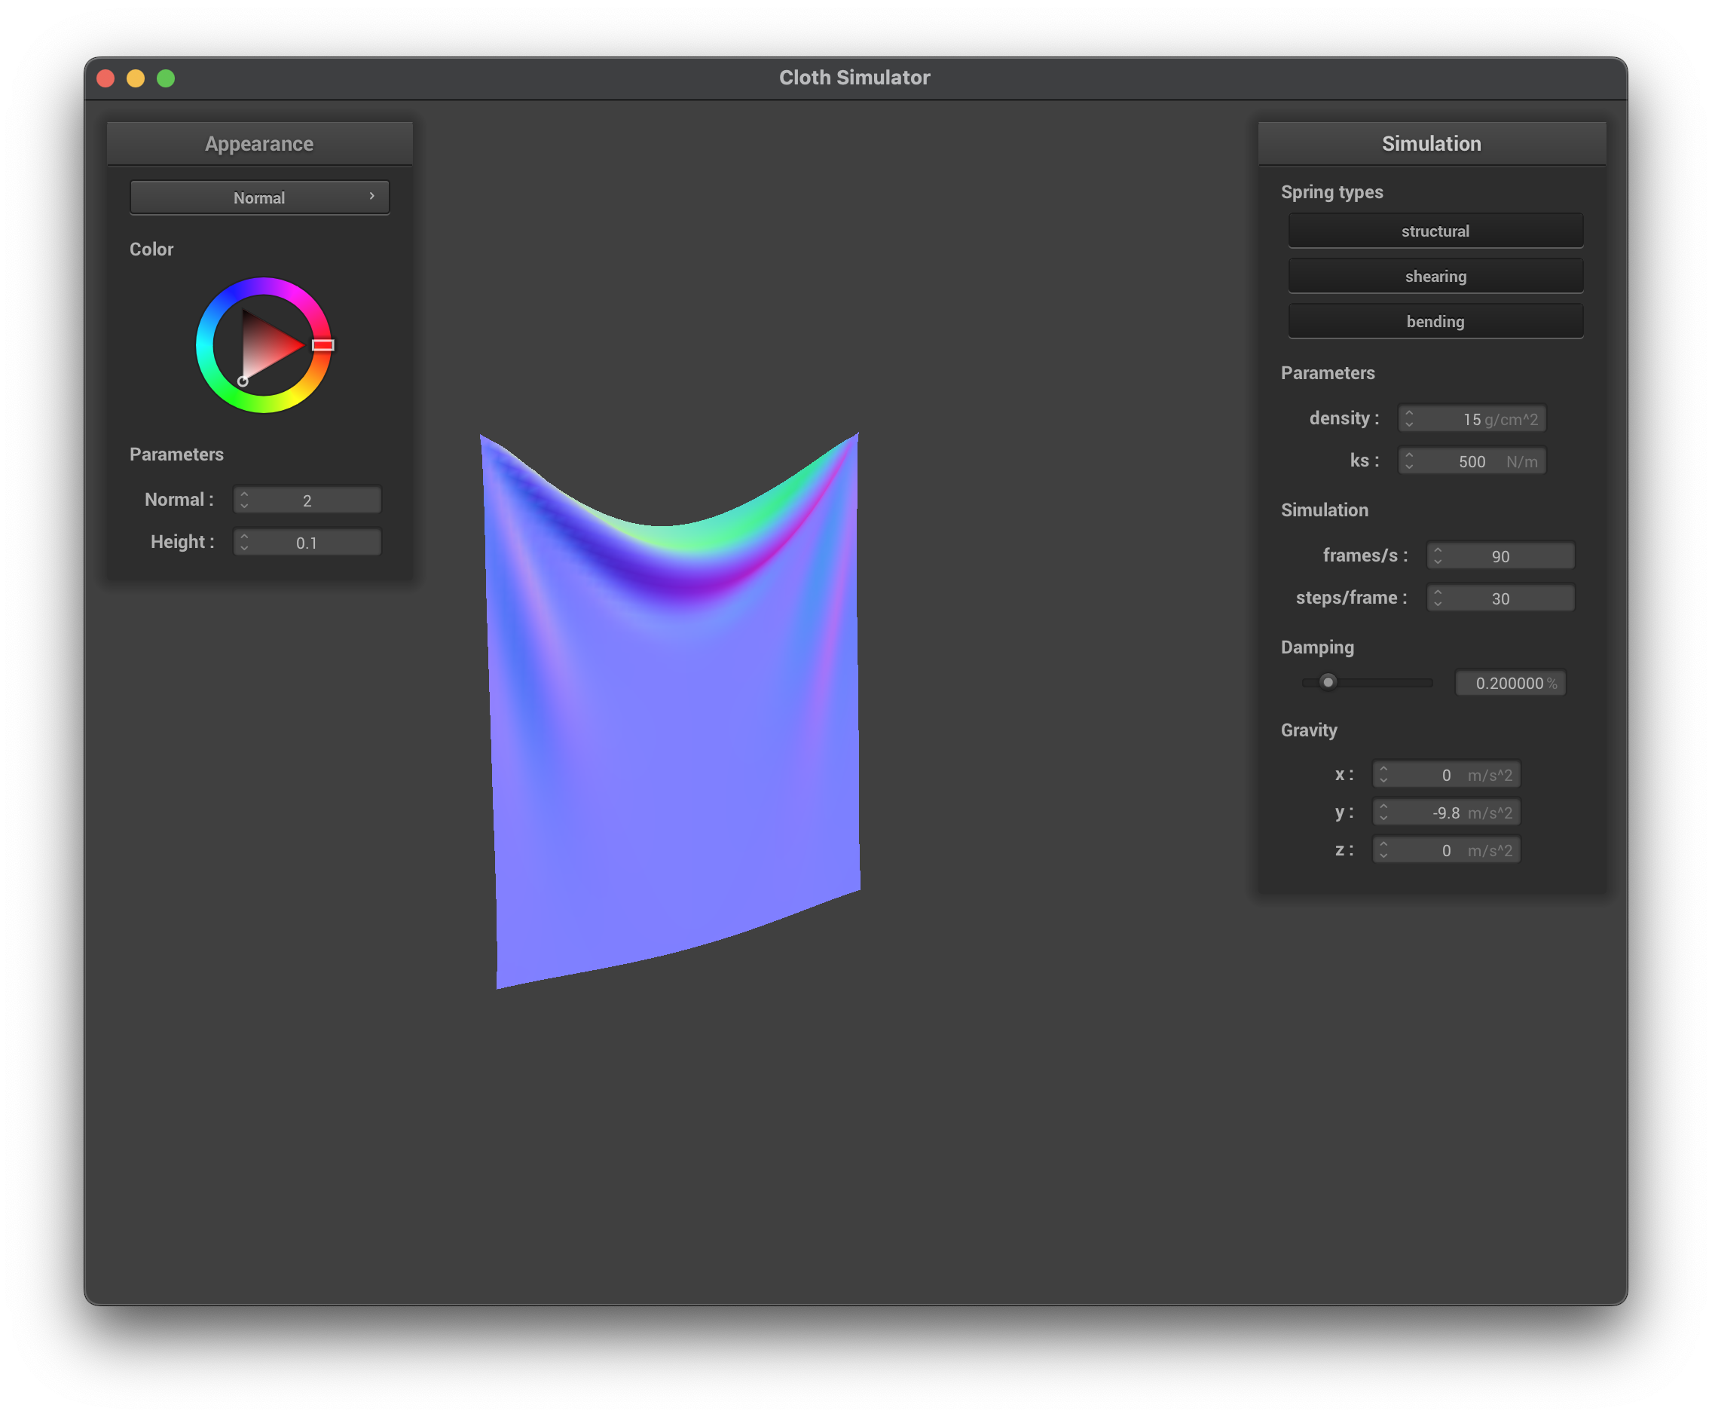Click the Appearance panel header
Viewport: 1712px width, 1417px height.
click(259, 143)
